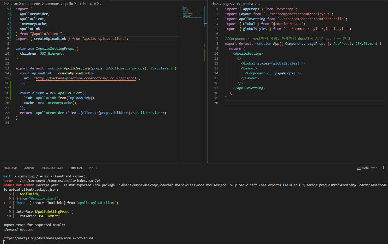Click 'apollo' breadcrumb segment
The height and width of the screenshot is (244, 388).
coord(68,4)
